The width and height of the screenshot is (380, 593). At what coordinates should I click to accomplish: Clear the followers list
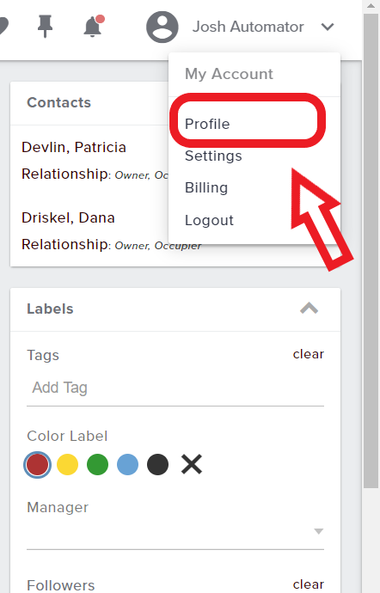click(x=309, y=584)
